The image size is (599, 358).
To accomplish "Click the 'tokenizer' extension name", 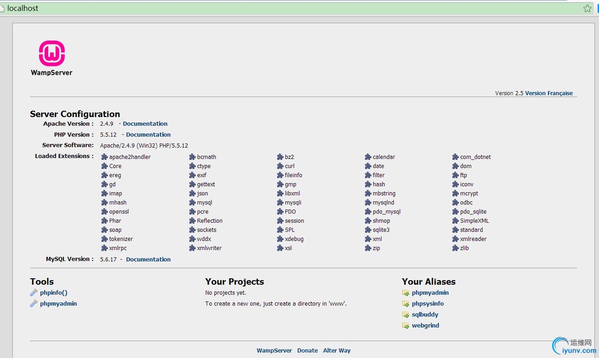I will [121, 239].
